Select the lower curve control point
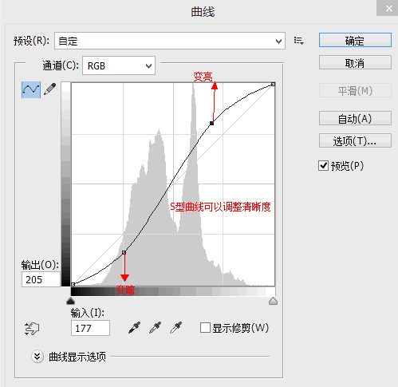 tap(124, 252)
